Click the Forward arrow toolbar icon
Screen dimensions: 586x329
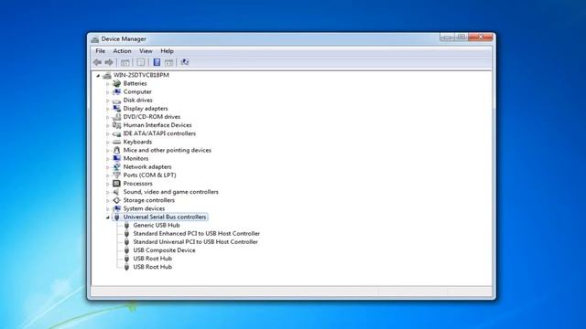pos(109,62)
